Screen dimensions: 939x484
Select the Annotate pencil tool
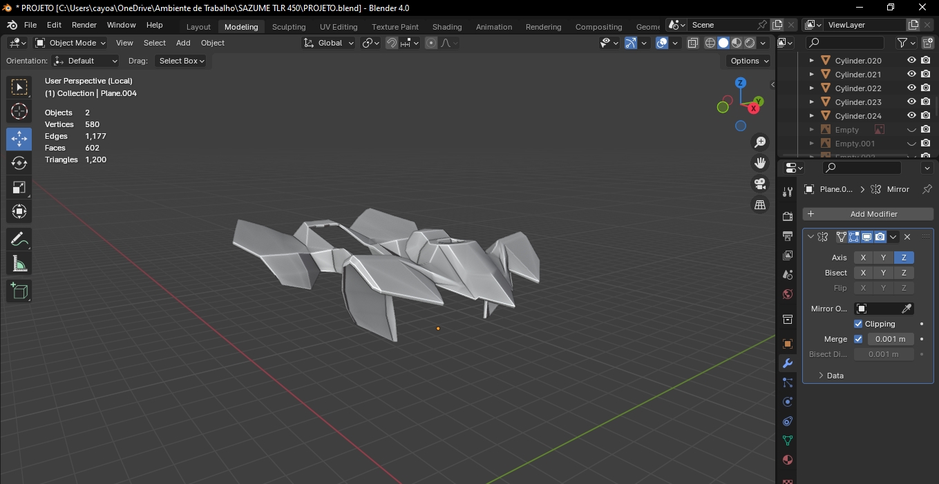[x=19, y=240]
